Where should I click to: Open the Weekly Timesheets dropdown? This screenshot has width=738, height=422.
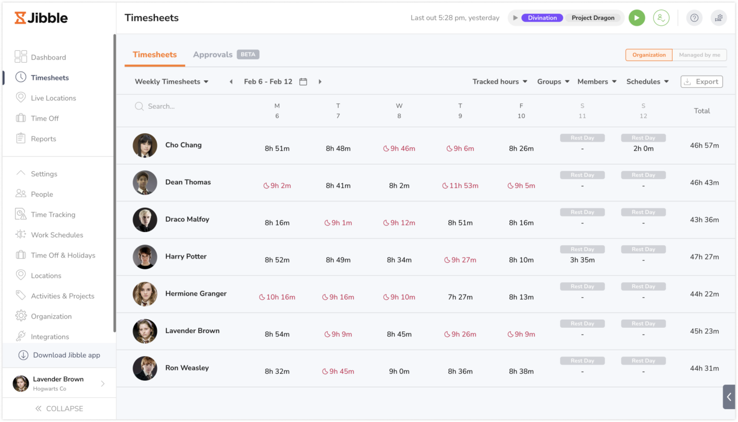(x=172, y=82)
